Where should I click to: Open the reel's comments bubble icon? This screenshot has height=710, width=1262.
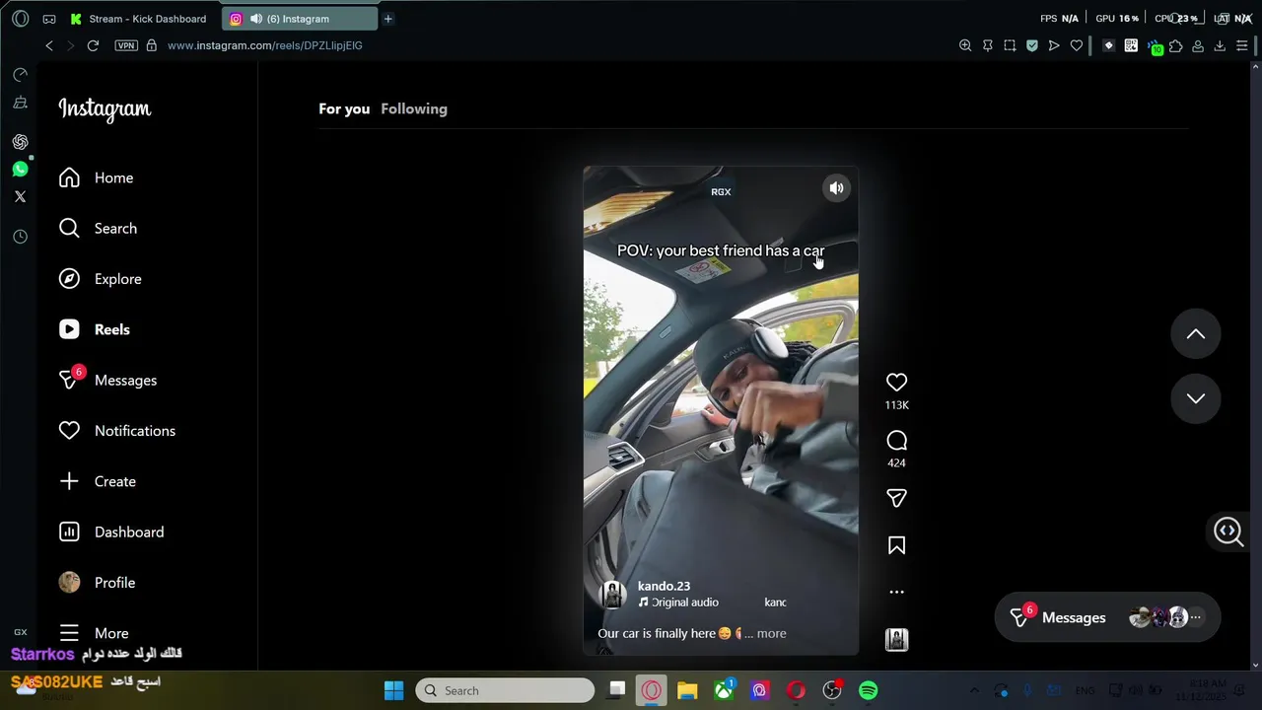pos(896,441)
